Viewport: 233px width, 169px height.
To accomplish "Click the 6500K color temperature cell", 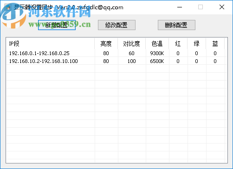I will click(x=157, y=61).
